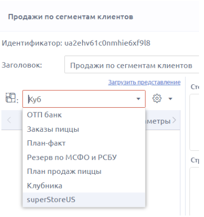Click the right tab scroll chevron

point(174,120)
